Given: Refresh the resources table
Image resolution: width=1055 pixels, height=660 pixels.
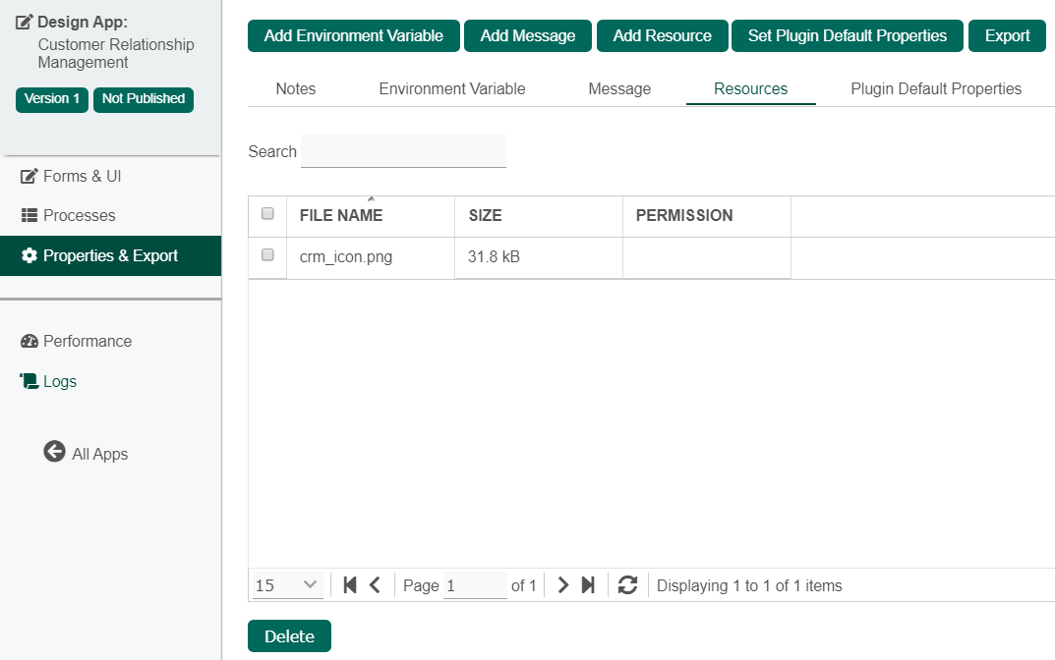Looking at the screenshot, I should click(x=628, y=585).
